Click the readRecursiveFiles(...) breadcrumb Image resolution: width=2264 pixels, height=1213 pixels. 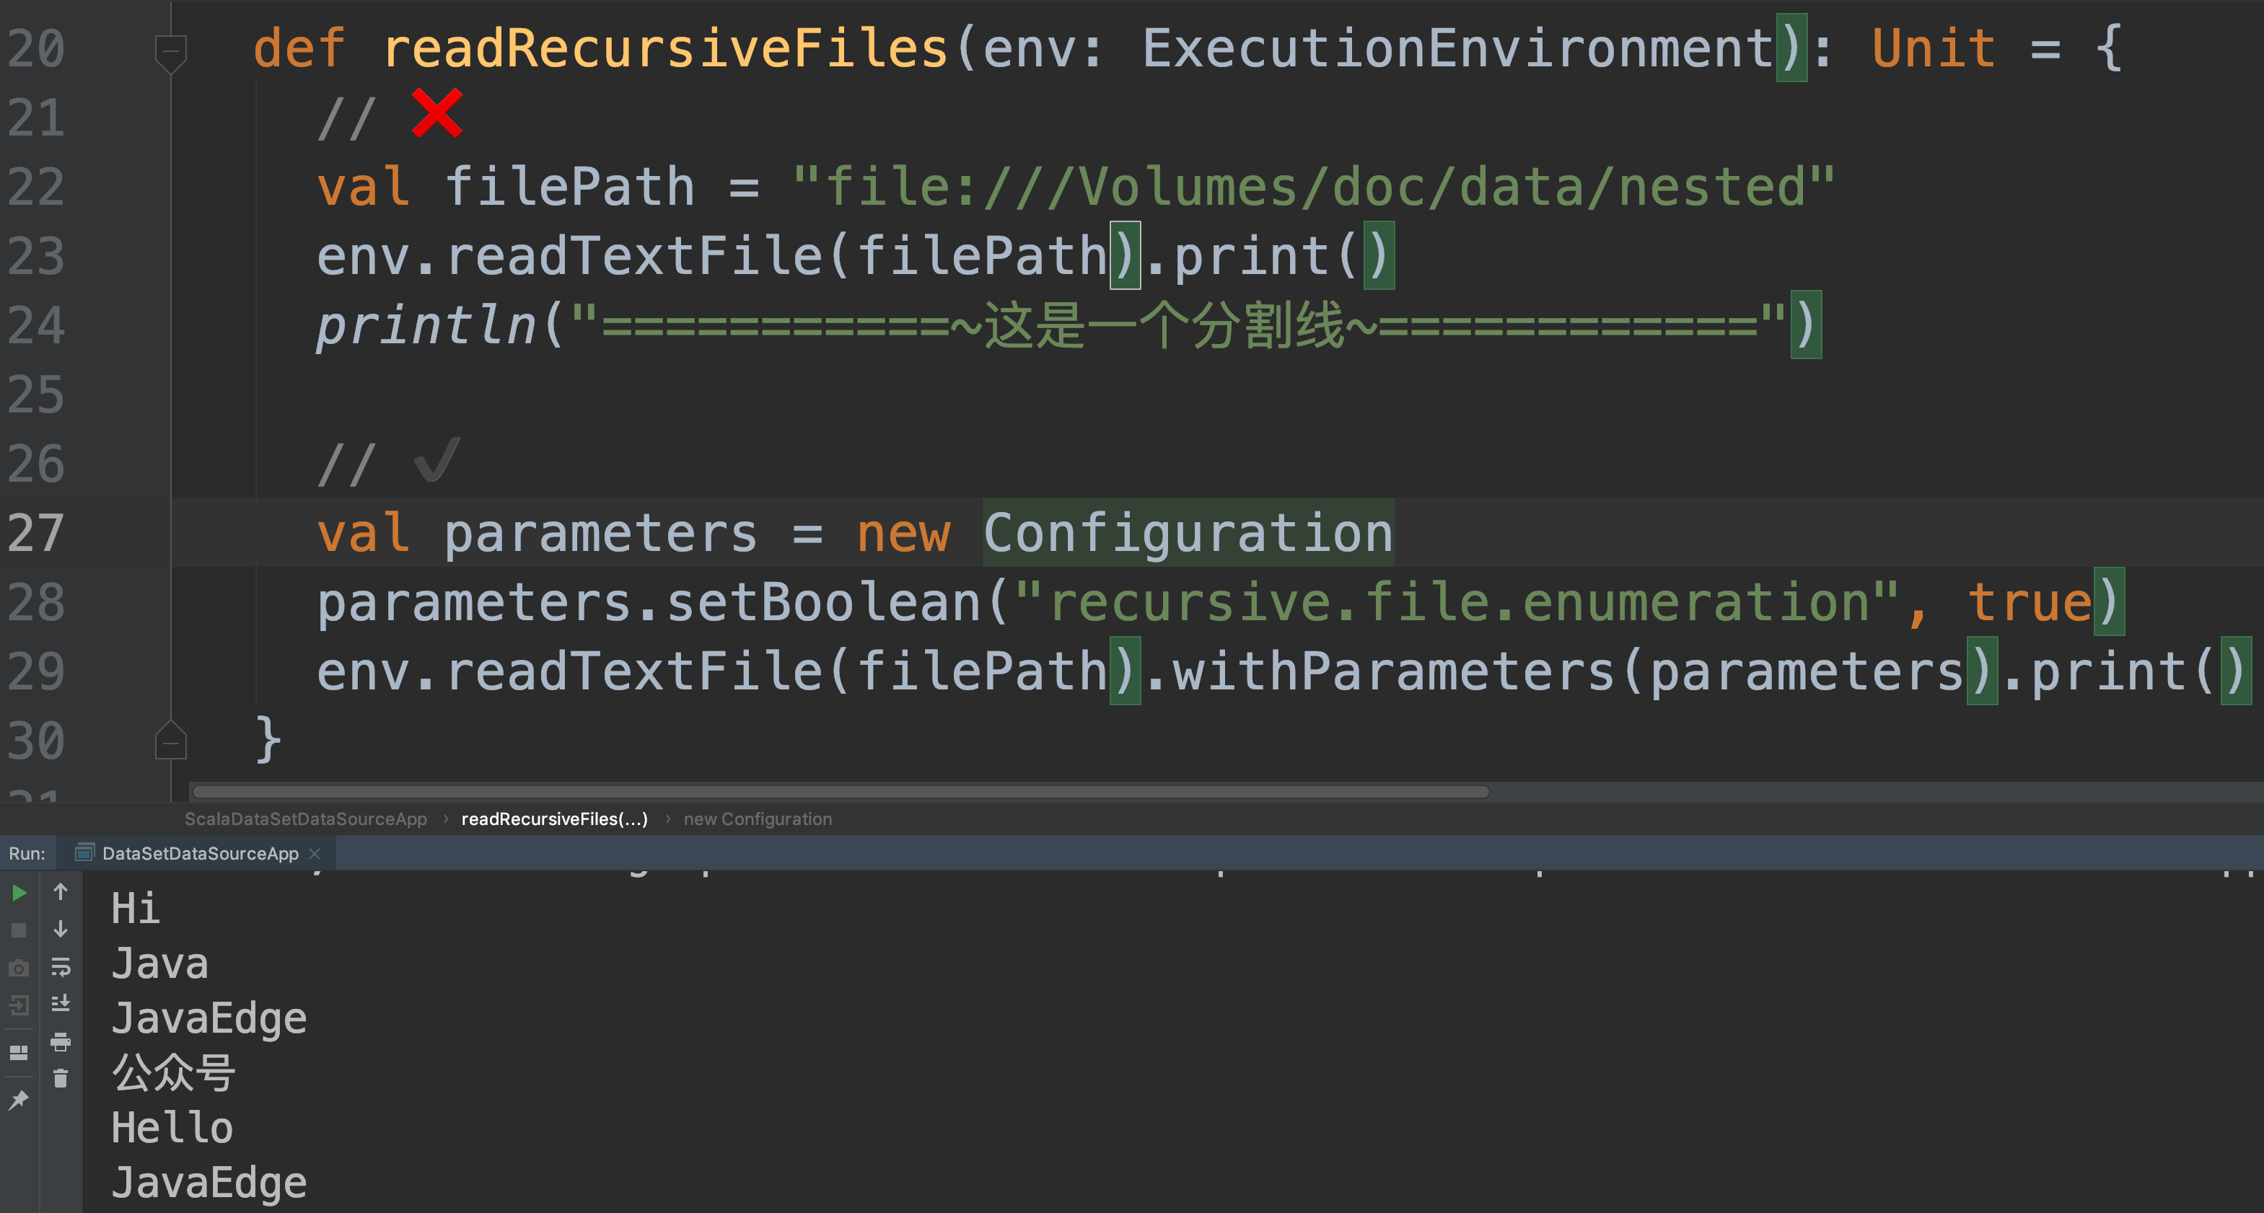pos(553,819)
